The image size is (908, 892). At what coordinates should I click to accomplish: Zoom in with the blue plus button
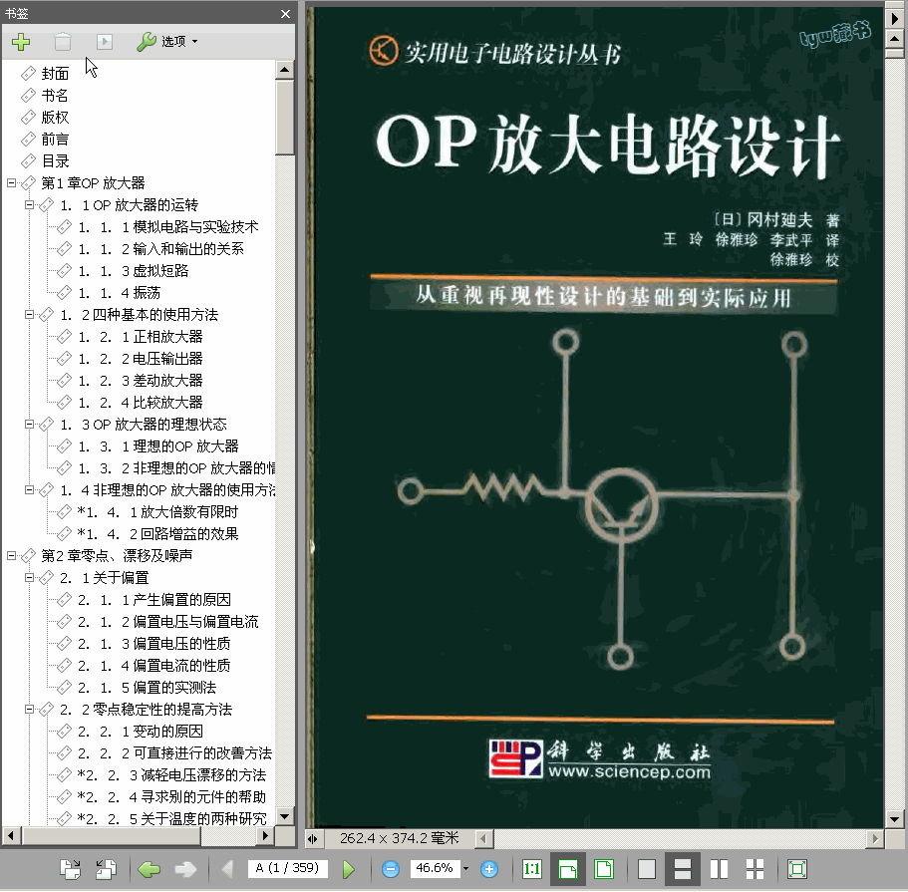[x=489, y=869]
